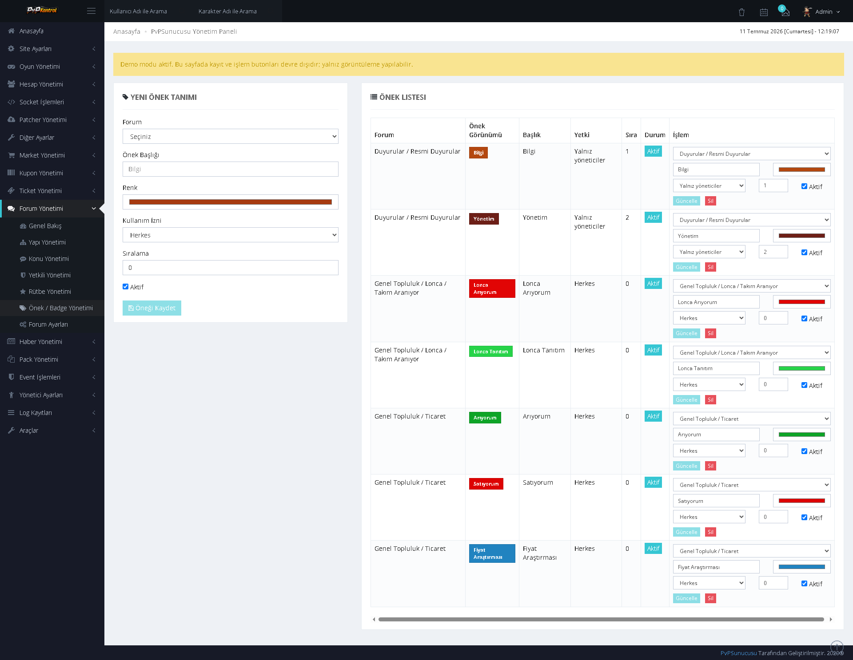Open Yalnız yöneticiler dropdown in Yönetim row
The width and height of the screenshot is (853, 660).
click(709, 252)
